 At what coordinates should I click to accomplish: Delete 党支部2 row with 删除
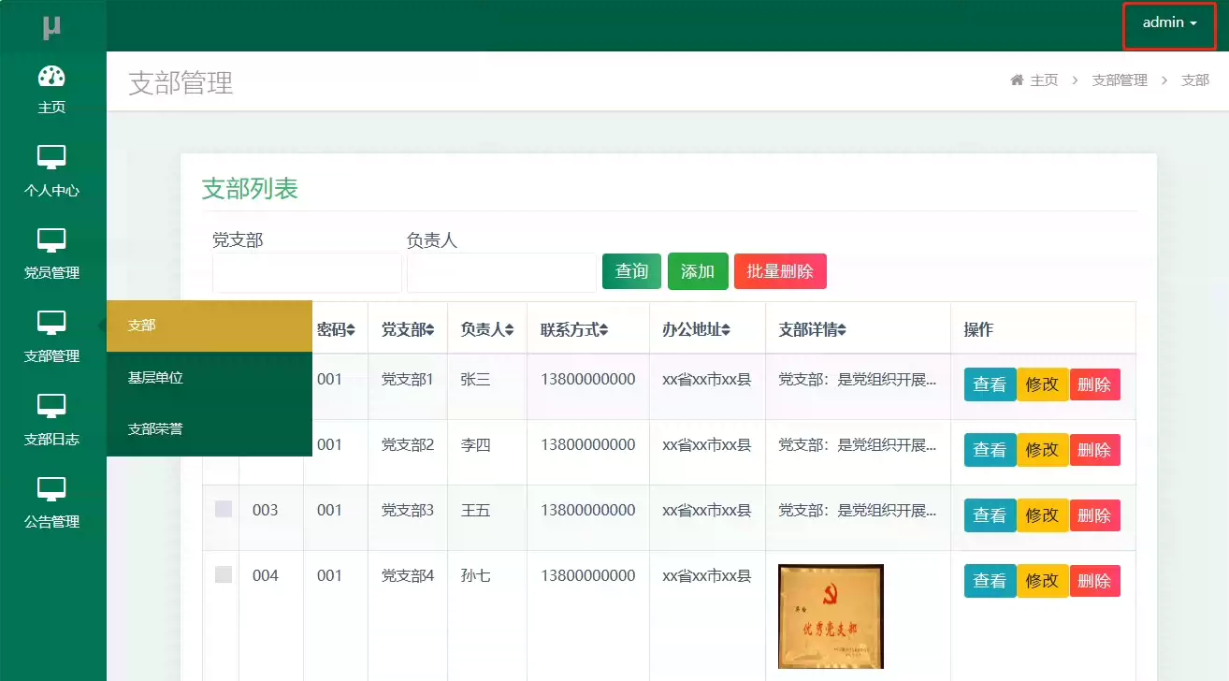[1094, 450]
